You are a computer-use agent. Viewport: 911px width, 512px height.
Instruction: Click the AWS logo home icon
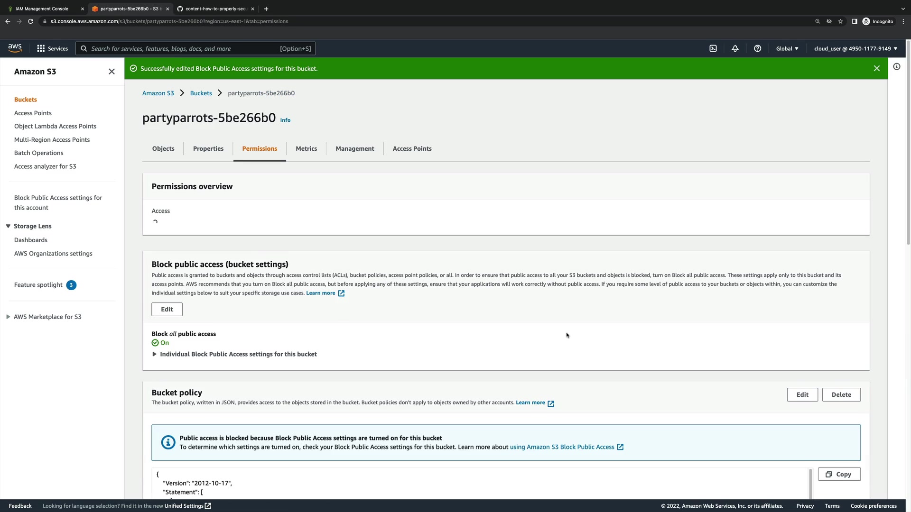(x=15, y=48)
